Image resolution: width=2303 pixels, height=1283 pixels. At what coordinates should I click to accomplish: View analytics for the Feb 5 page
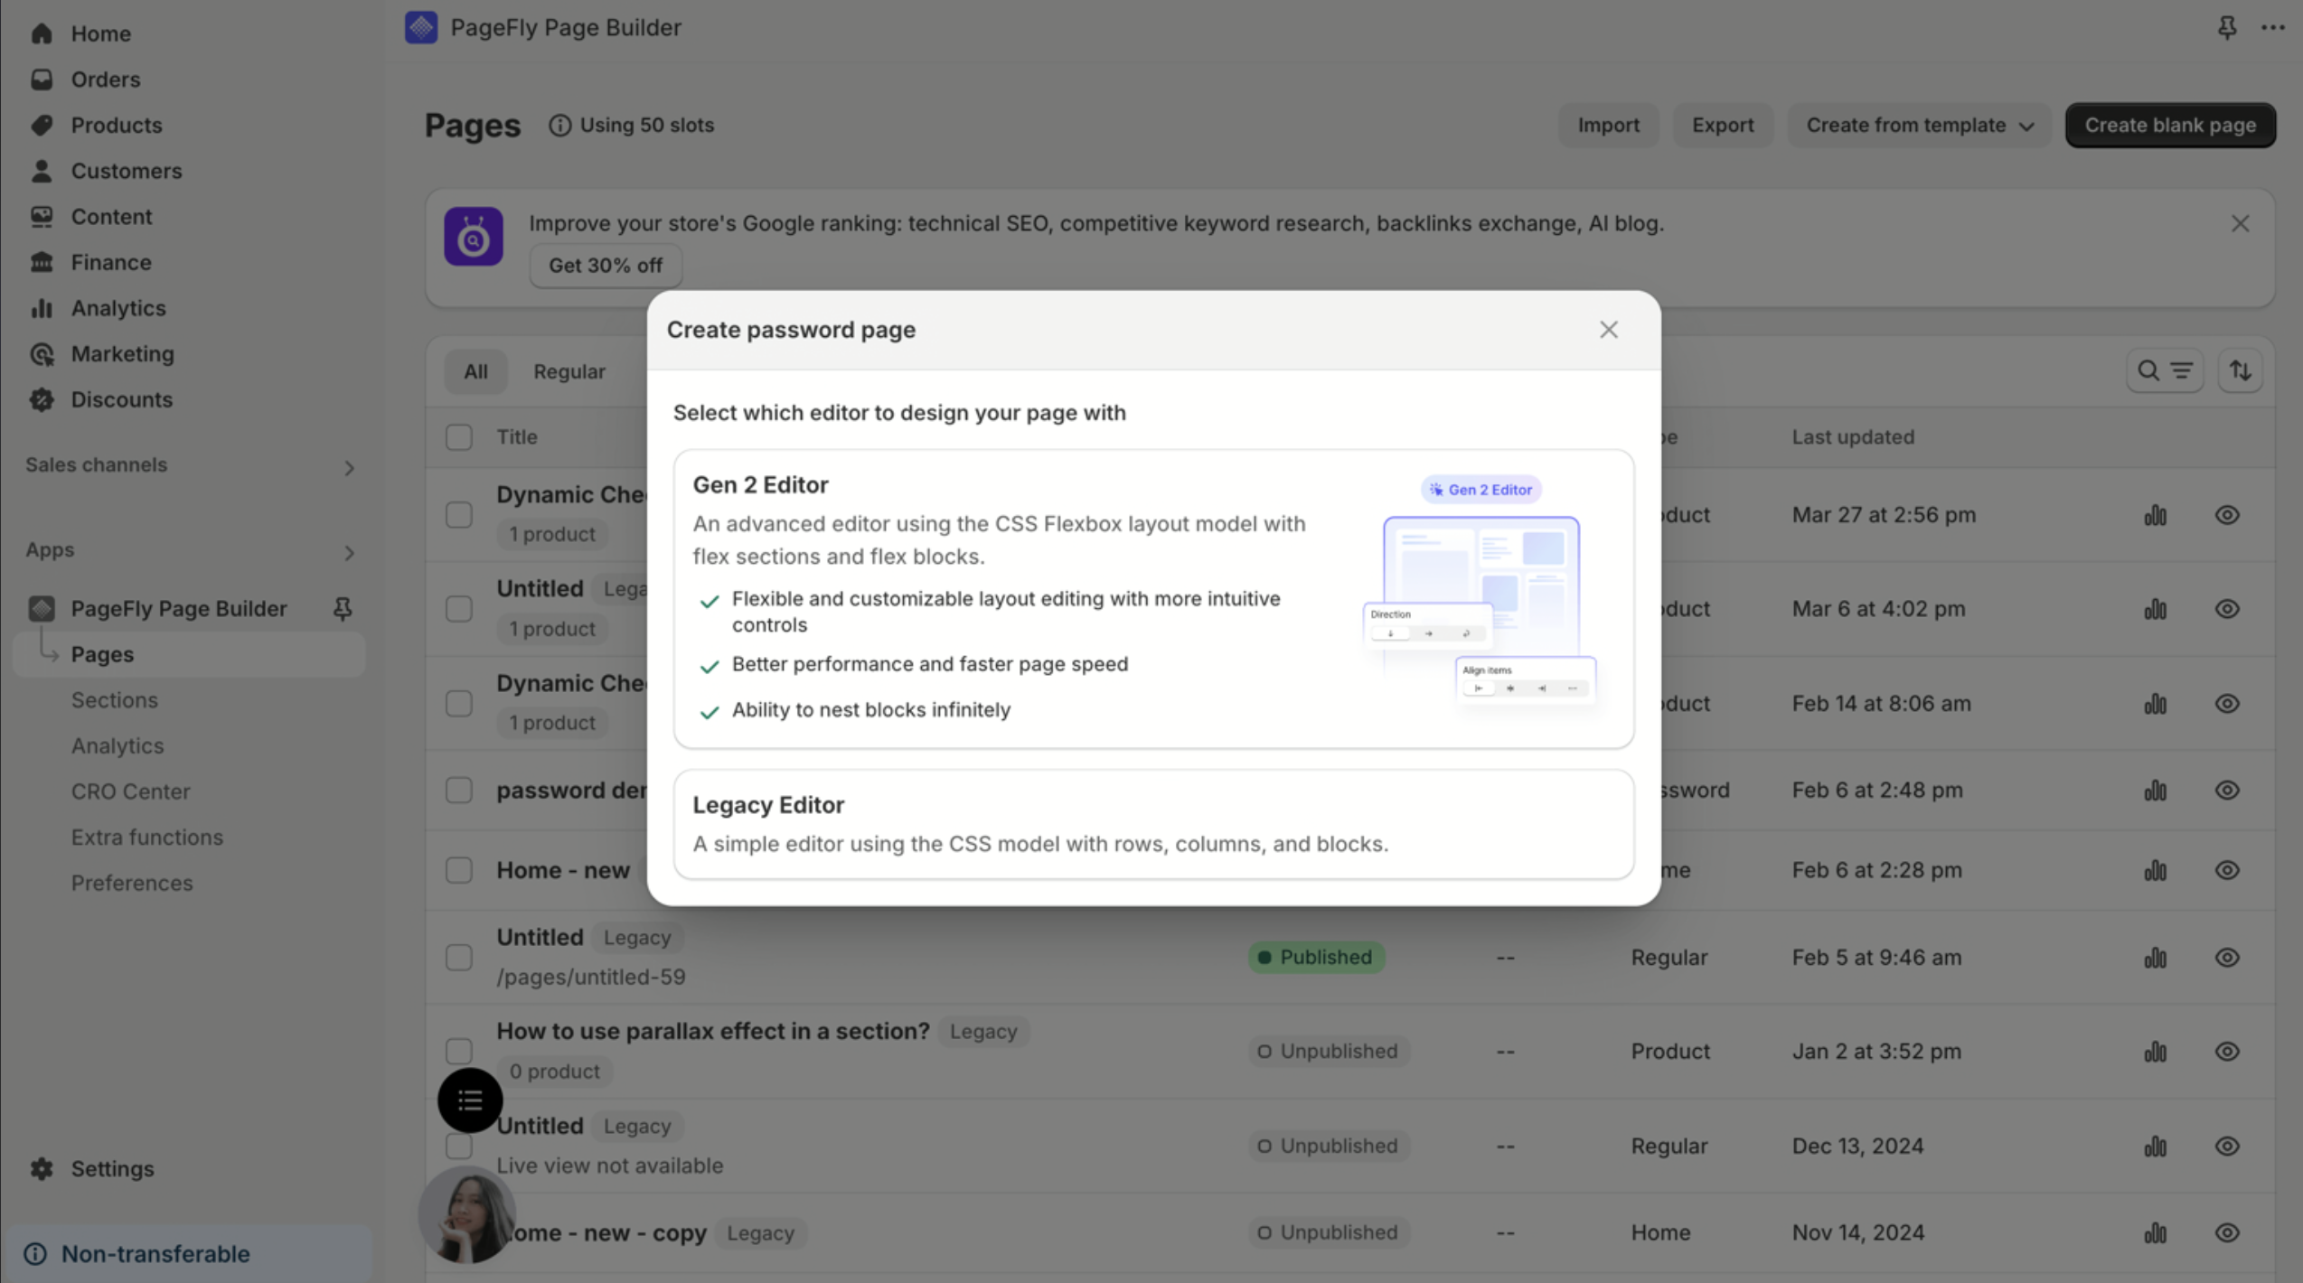click(x=2155, y=958)
